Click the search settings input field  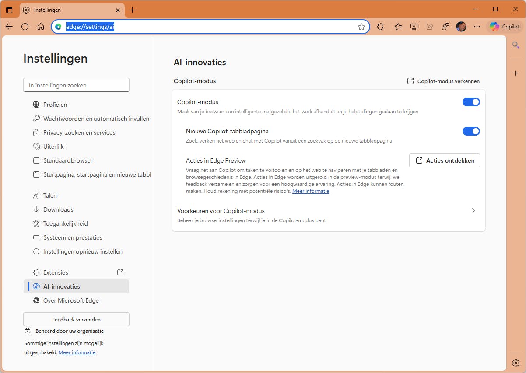pos(76,85)
